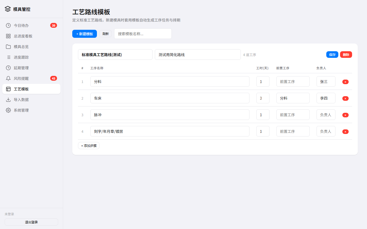Click the 刷新 button
The height and width of the screenshot is (229, 367).
tap(106, 34)
